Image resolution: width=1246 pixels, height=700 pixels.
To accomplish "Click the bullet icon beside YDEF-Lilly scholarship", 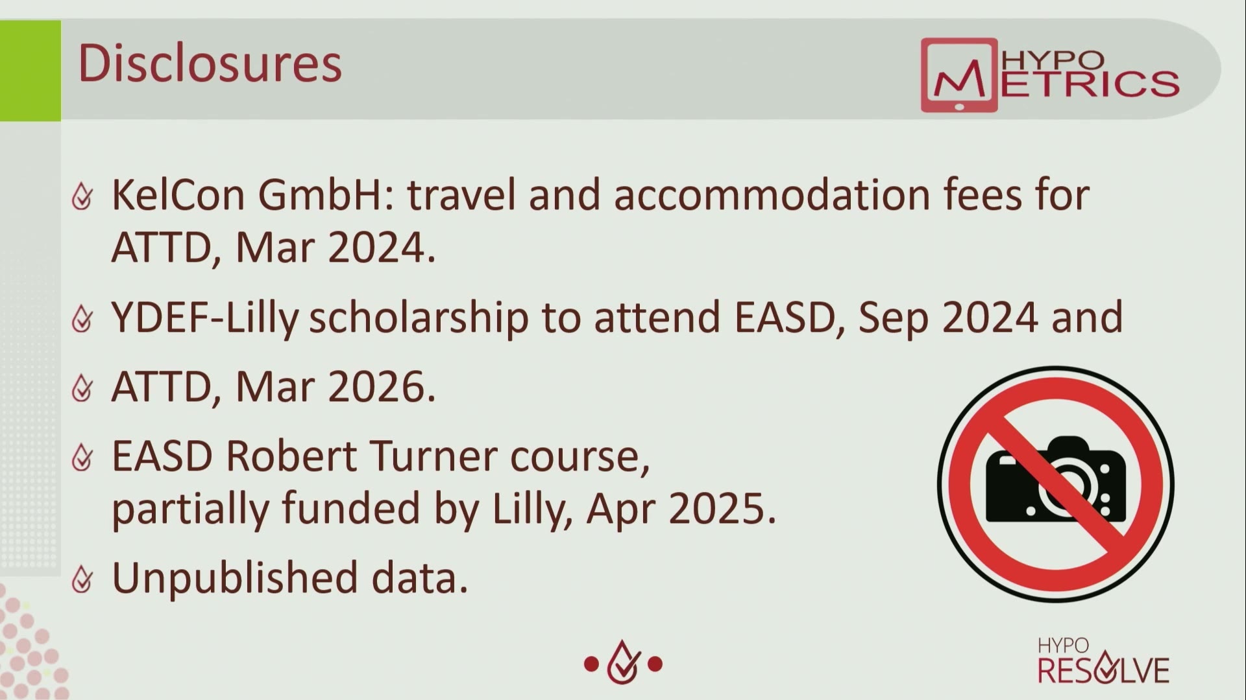I will (82, 318).
